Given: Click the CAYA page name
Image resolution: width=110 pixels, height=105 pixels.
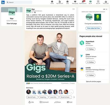Looking at the screenshot, I should click(x=88, y=55).
